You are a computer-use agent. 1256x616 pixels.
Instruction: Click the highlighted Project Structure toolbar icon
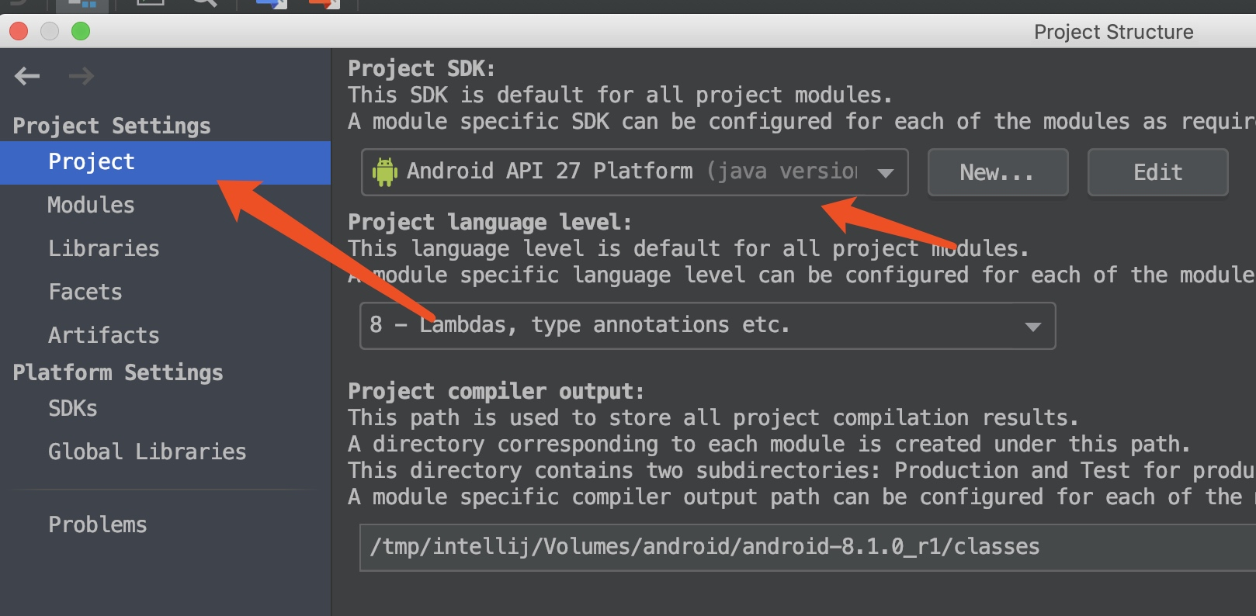[82, 4]
